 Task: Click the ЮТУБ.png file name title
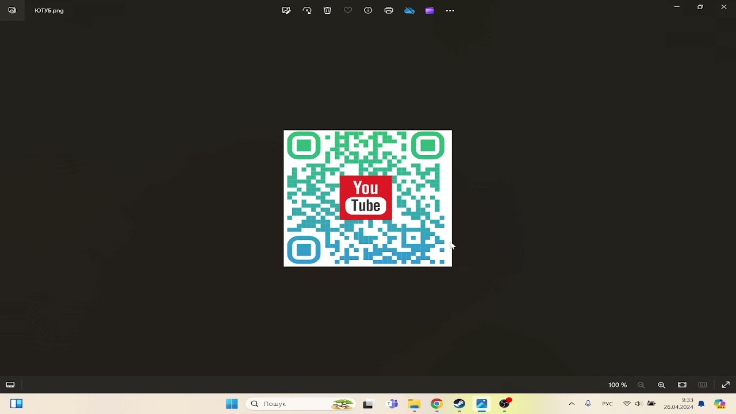click(x=49, y=10)
